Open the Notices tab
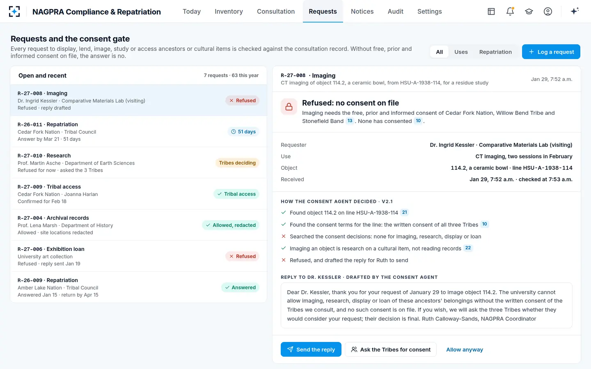The image size is (591, 369). (362, 11)
